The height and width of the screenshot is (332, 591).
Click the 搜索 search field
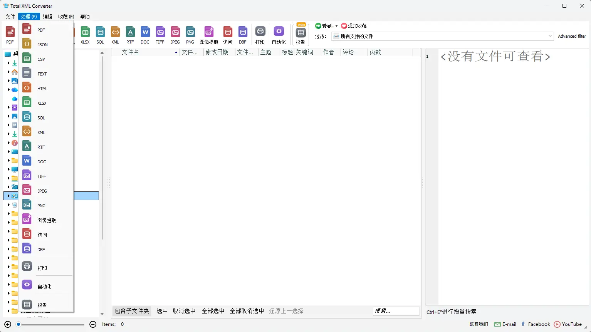(x=396, y=311)
